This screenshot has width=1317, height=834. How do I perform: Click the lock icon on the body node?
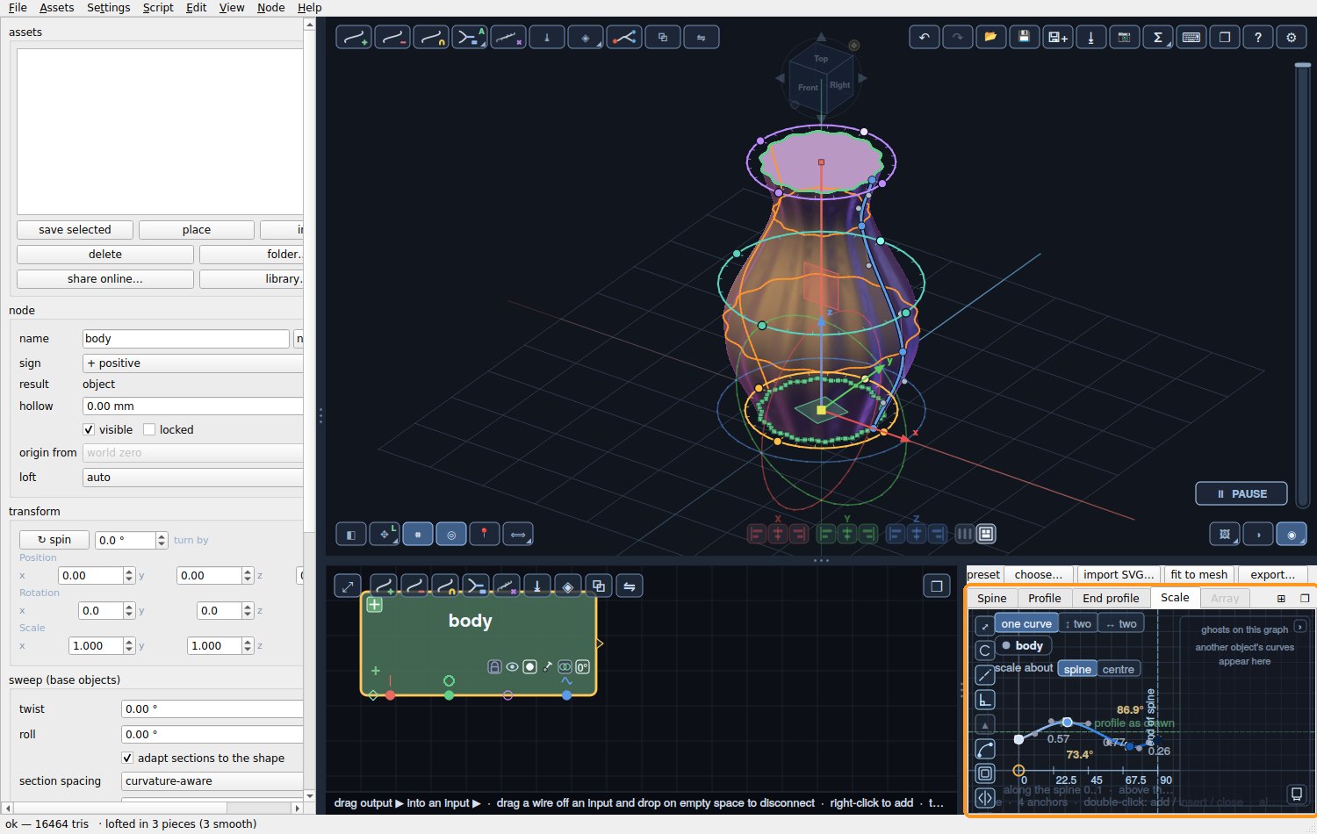(494, 667)
